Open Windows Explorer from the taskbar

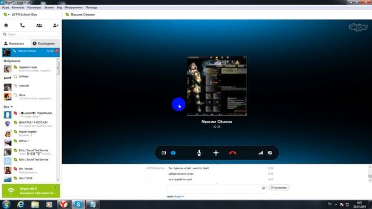coord(35,204)
